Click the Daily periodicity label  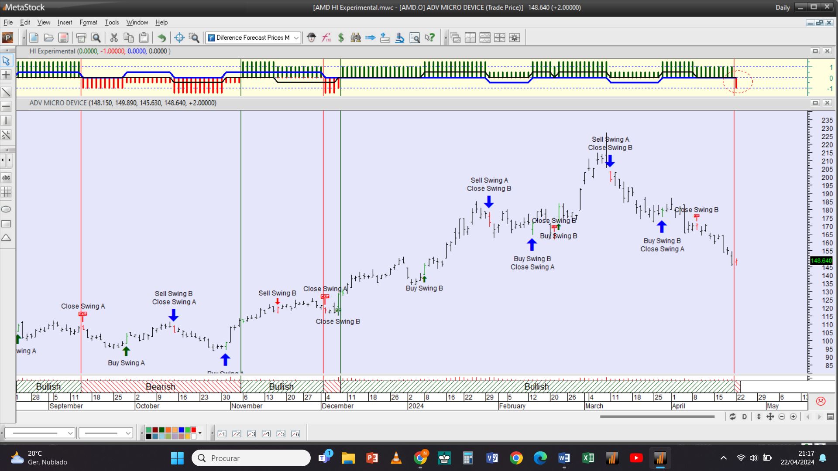[x=783, y=7]
